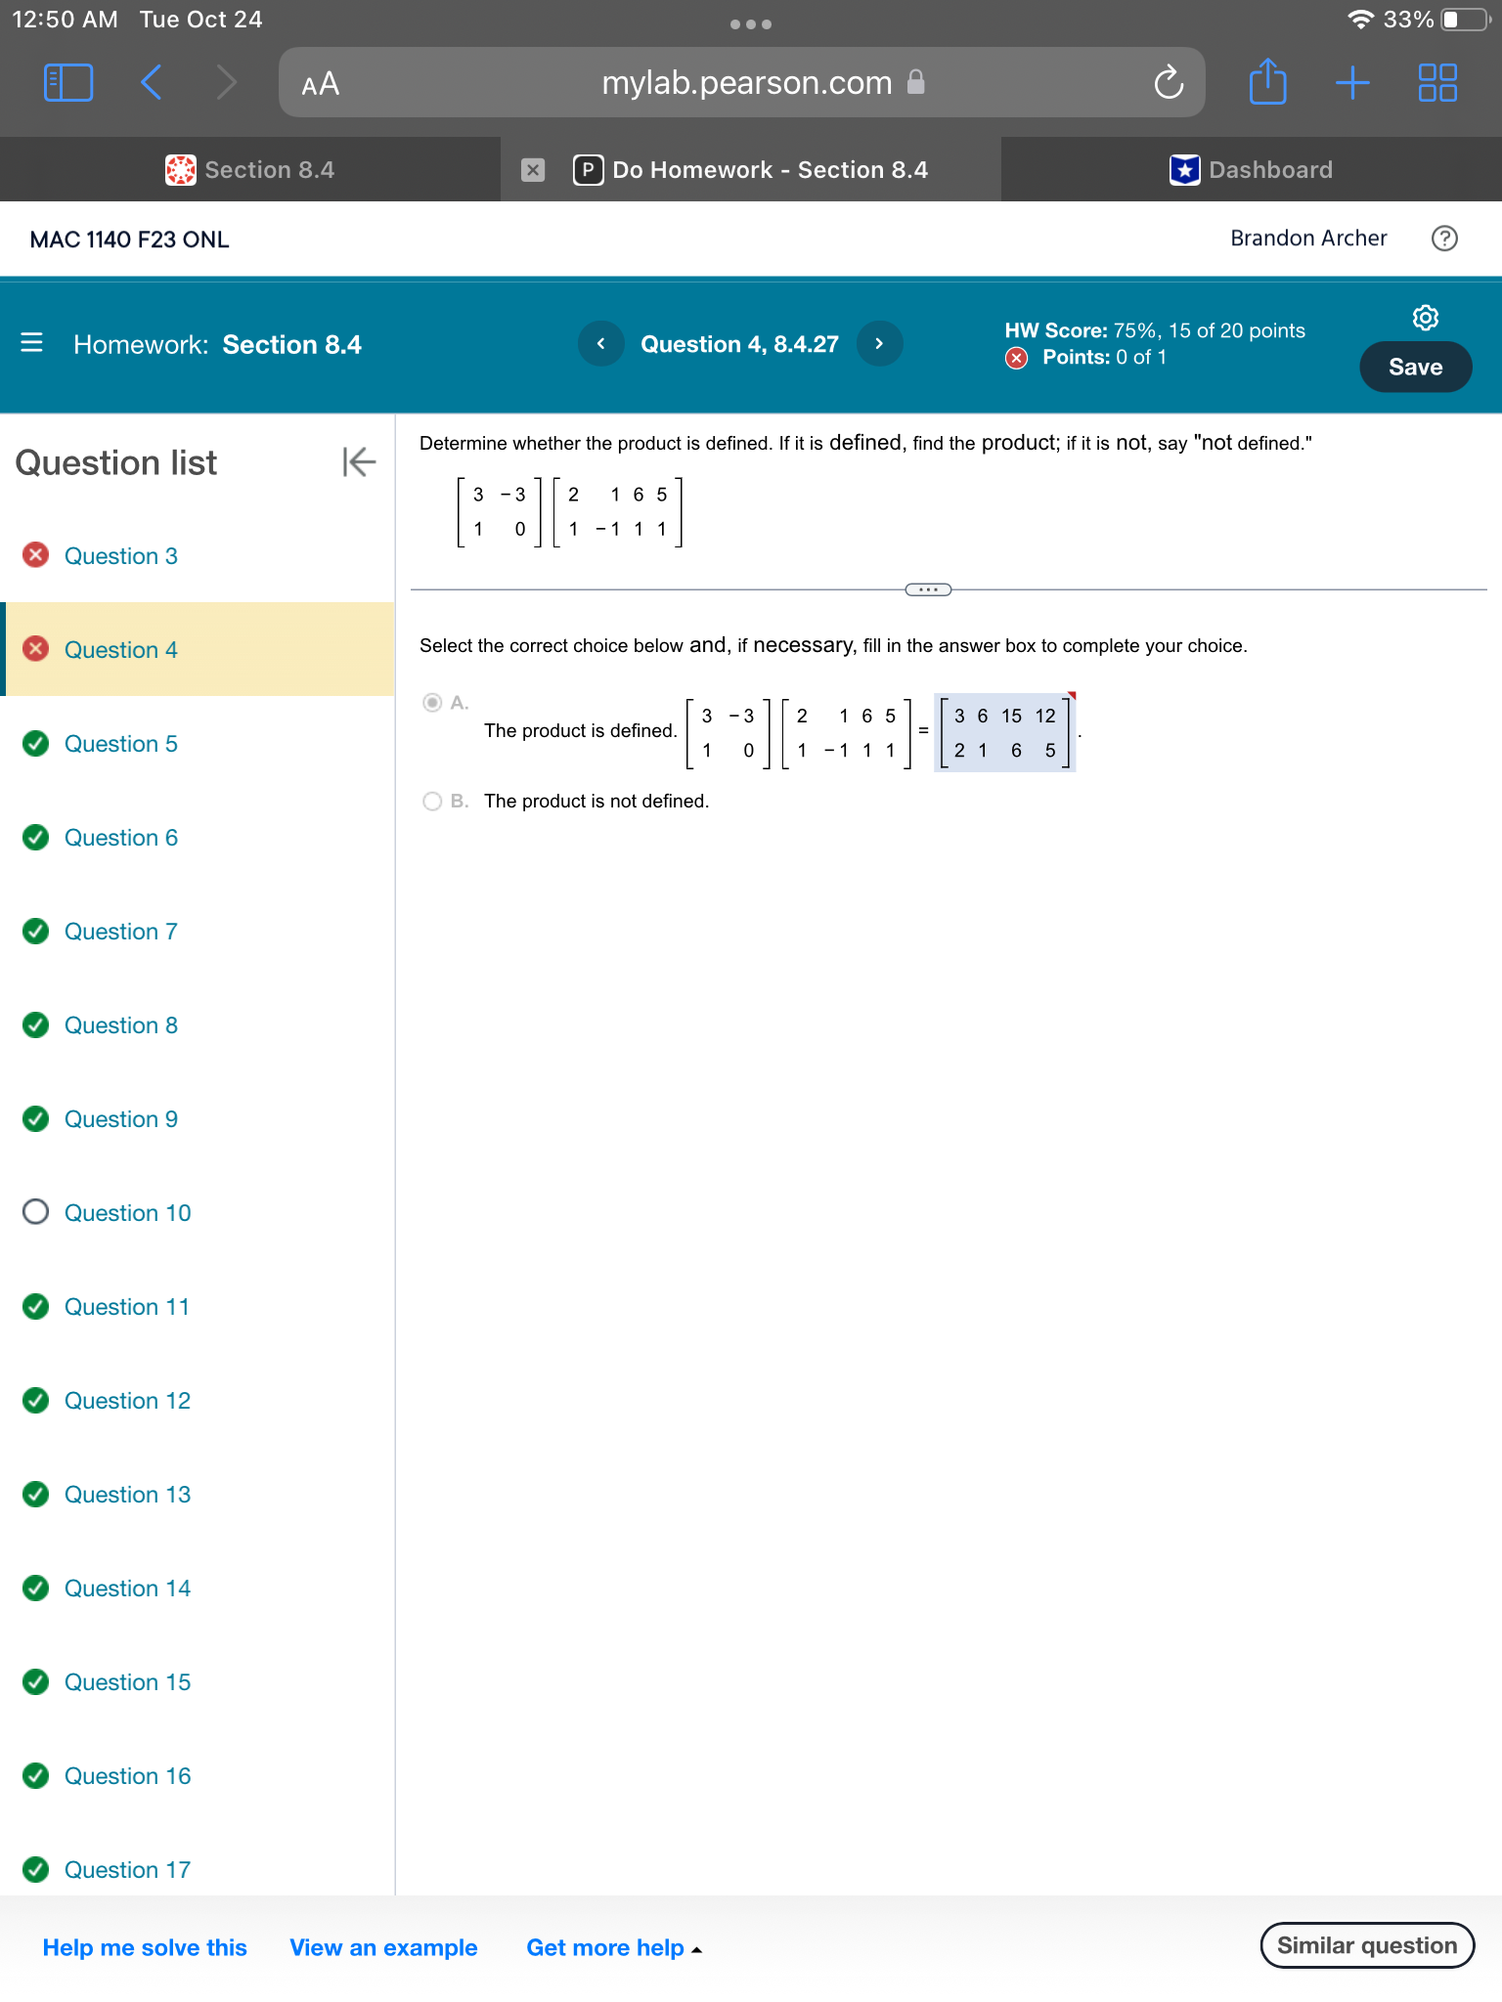Open Question 16 in the list
1502x2002 pixels.
click(x=198, y=1775)
